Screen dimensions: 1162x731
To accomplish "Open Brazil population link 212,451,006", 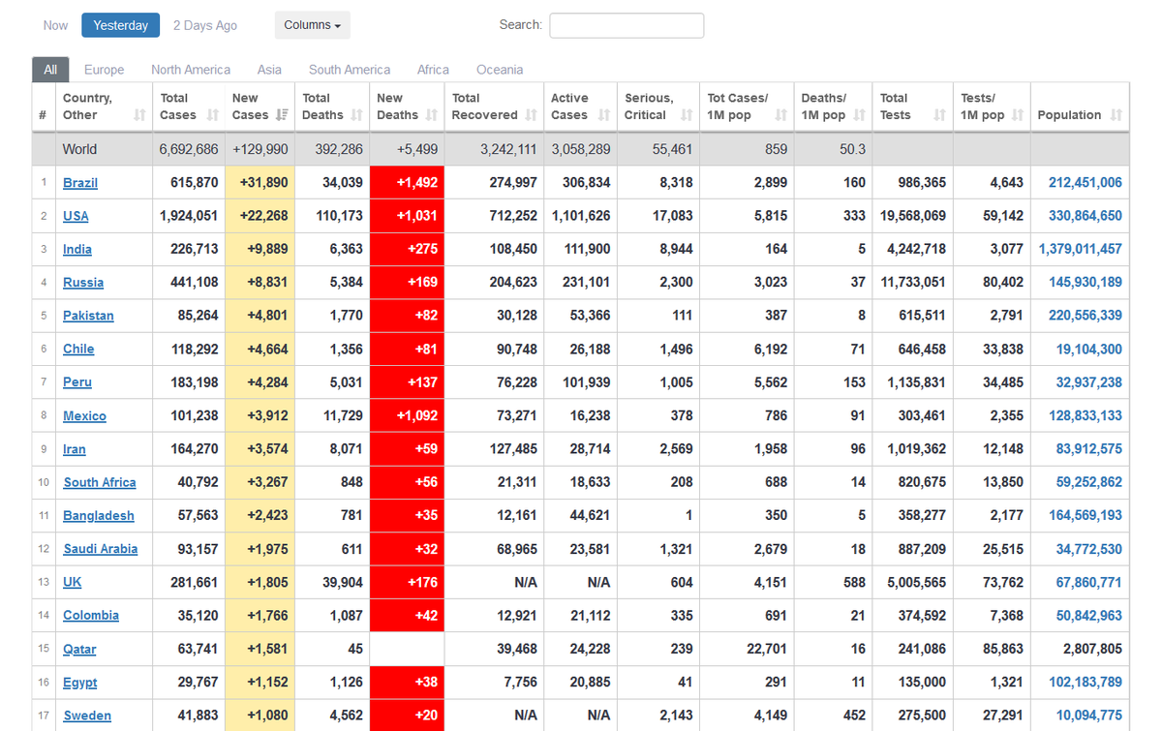I will tap(1086, 183).
